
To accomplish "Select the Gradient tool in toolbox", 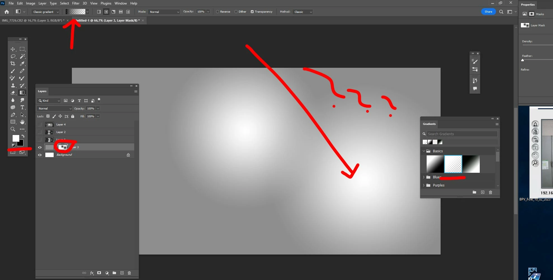I will tap(22, 93).
